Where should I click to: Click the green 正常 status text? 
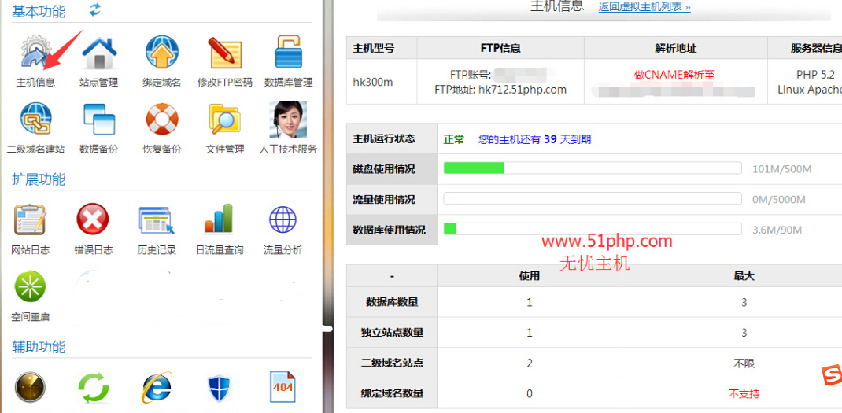454,140
